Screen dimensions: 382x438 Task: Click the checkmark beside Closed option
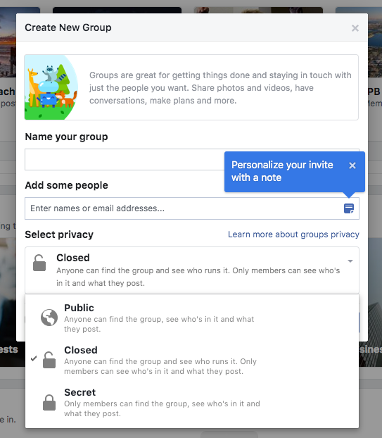click(x=34, y=358)
